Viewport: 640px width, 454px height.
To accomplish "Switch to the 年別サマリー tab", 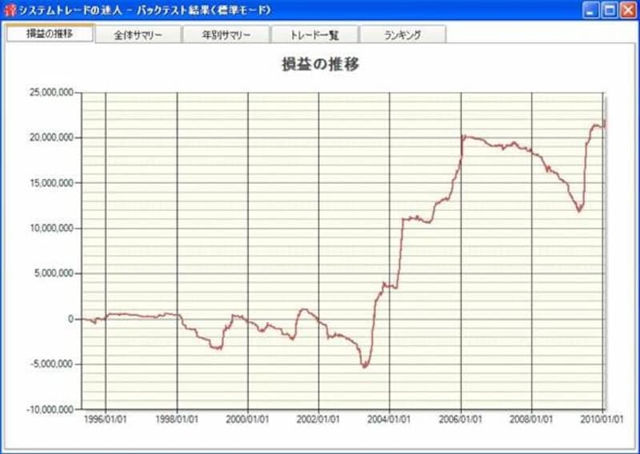I will coord(226,35).
